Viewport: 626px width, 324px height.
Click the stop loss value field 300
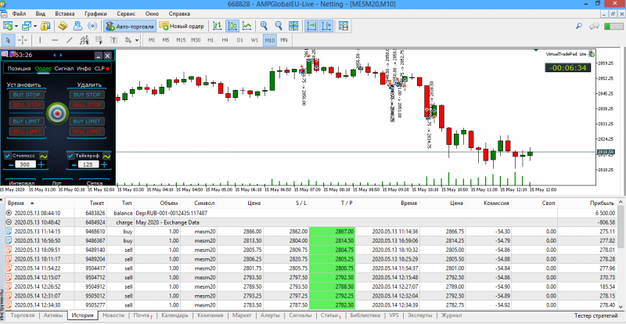coord(26,164)
